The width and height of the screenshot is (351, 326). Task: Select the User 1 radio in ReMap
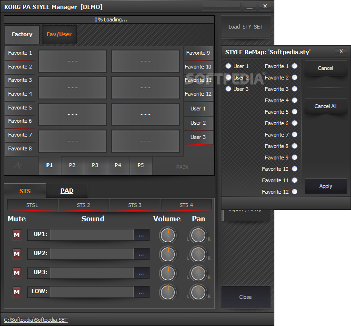[x=228, y=66]
